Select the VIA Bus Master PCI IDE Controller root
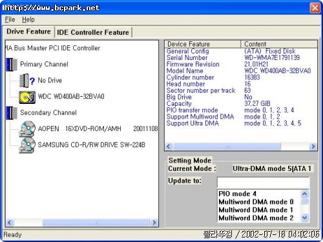The height and width of the screenshot is (242, 323). pyautogui.click(x=53, y=48)
